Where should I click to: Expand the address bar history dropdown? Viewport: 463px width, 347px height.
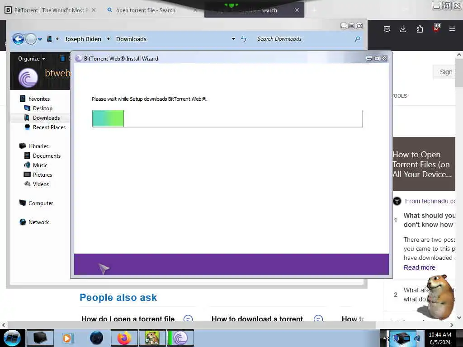coord(233,39)
